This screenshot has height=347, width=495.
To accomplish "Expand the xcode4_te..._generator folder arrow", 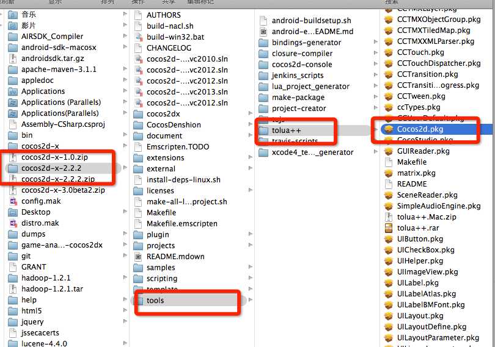I will (376, 152).
